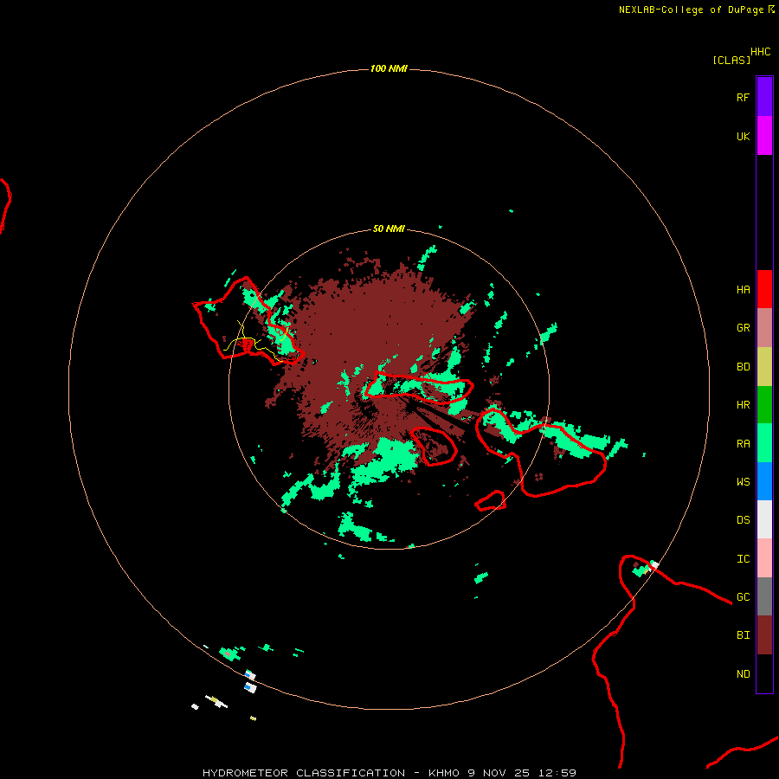Click the blue WS legend swatch
Image resolution: width=779 pixels, height=779 pixels.
(x=764, y=481)
